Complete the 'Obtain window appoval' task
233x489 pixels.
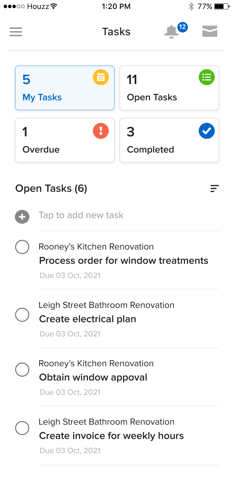[x=22, y=370]
